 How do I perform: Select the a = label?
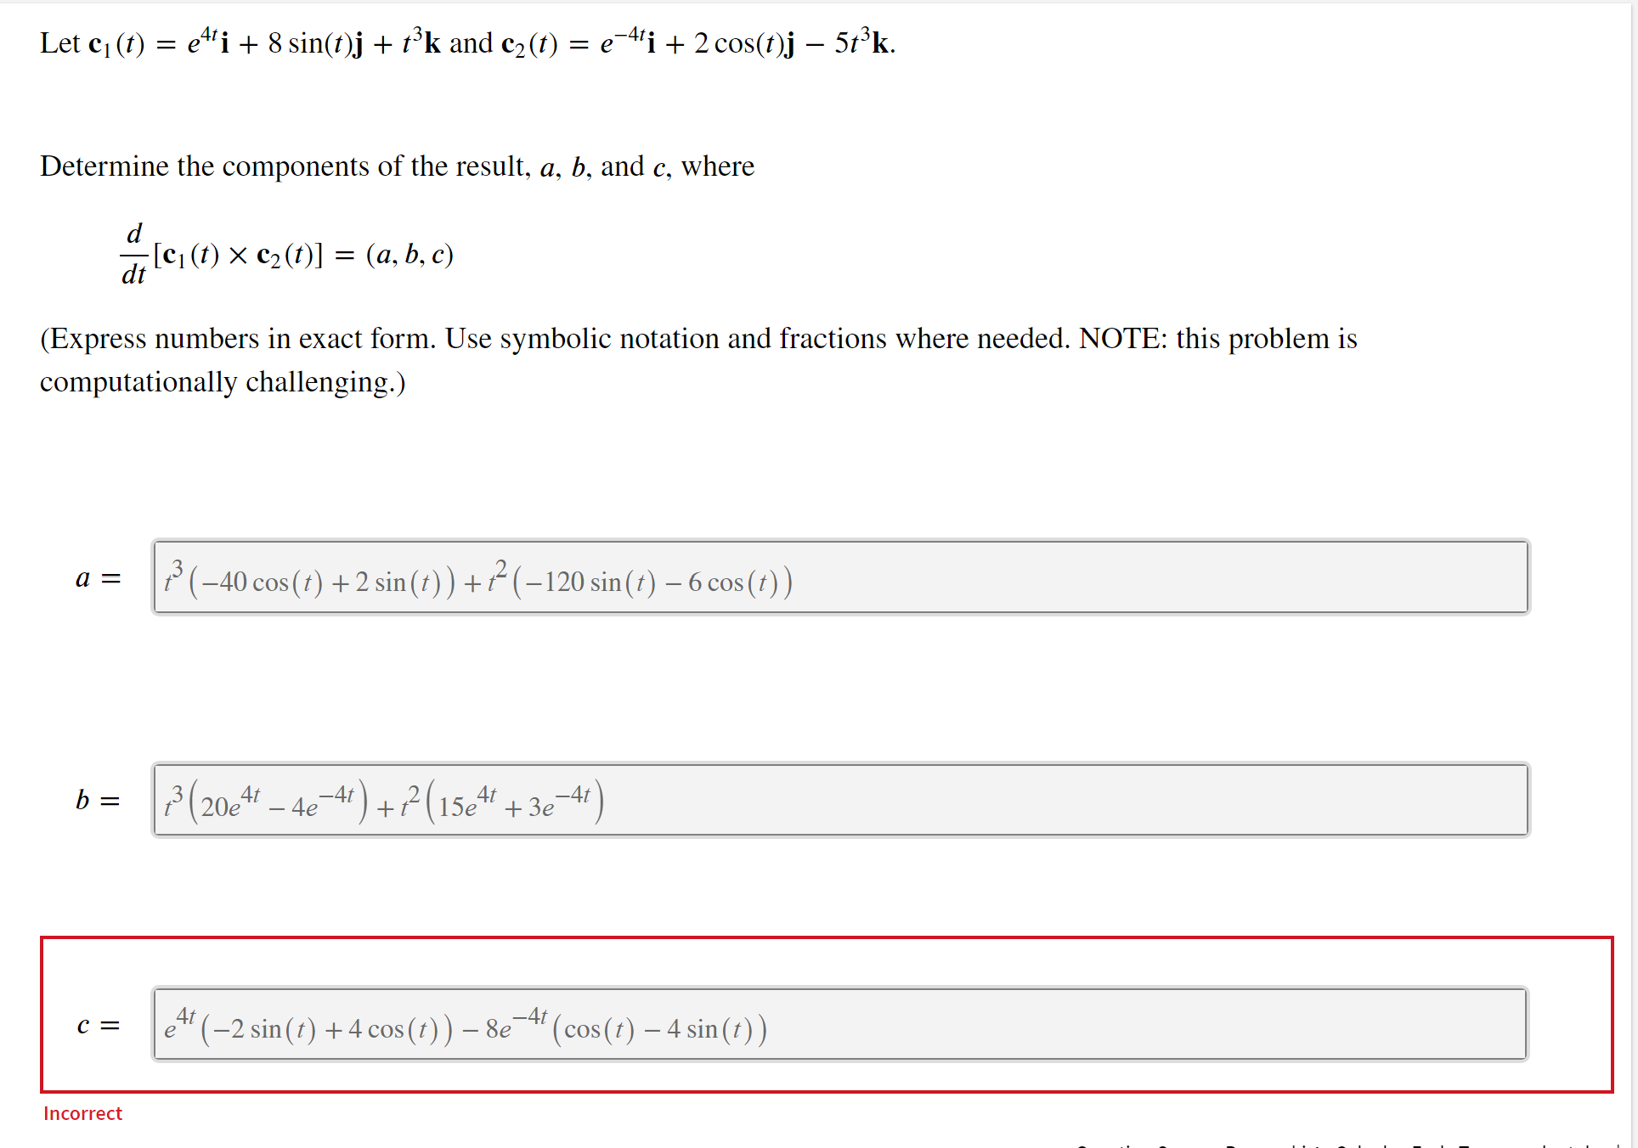point(96,578)
